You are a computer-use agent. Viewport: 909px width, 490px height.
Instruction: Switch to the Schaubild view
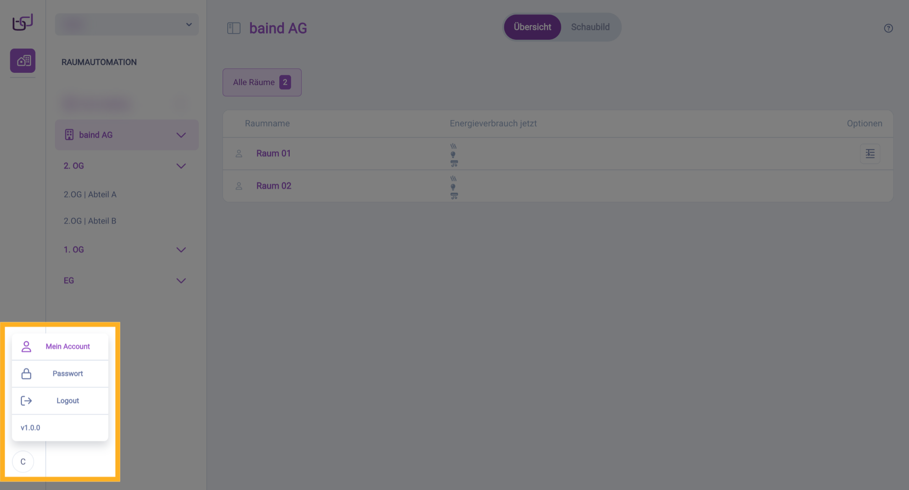[x=590, y=27]
